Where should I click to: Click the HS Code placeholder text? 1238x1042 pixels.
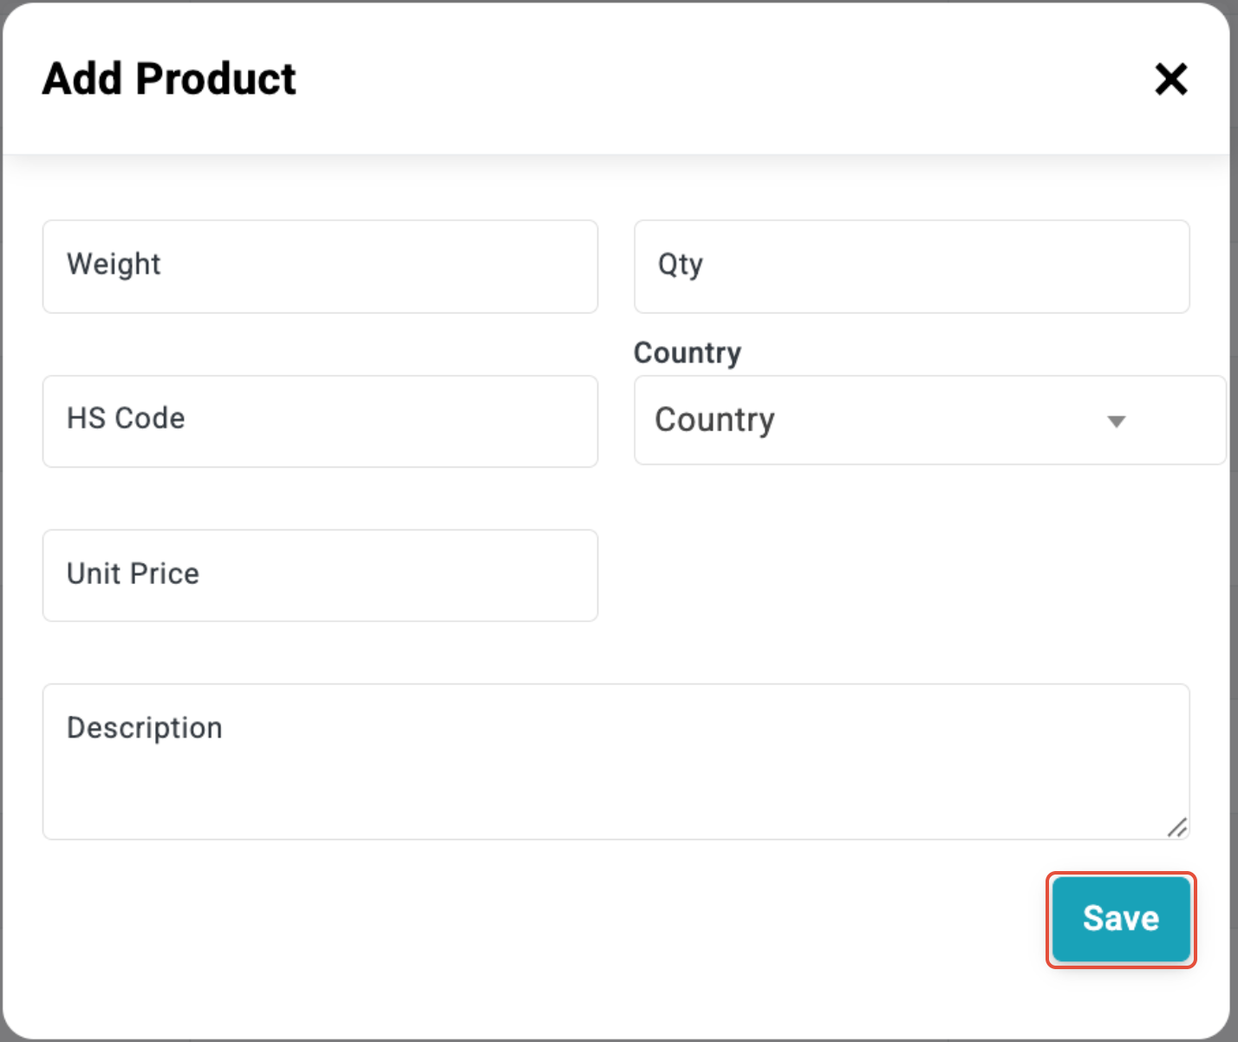coord(126,418)
